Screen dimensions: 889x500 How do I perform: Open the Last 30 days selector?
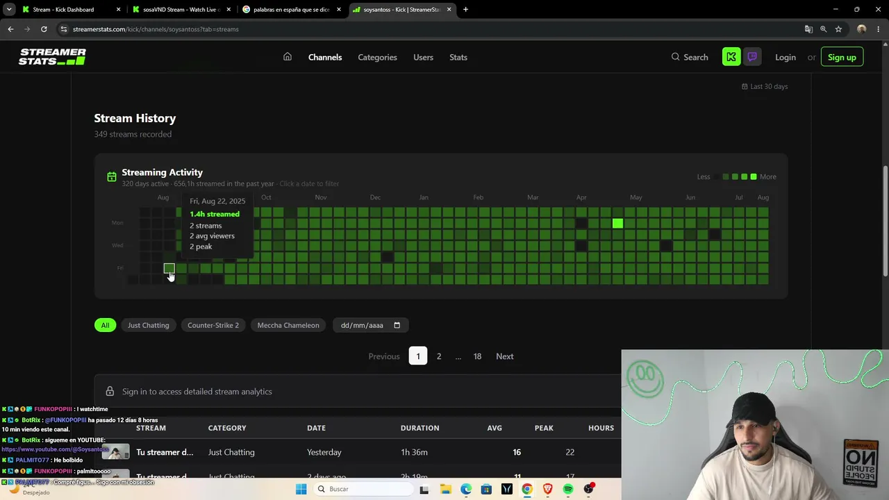click(x=765, y=86)
